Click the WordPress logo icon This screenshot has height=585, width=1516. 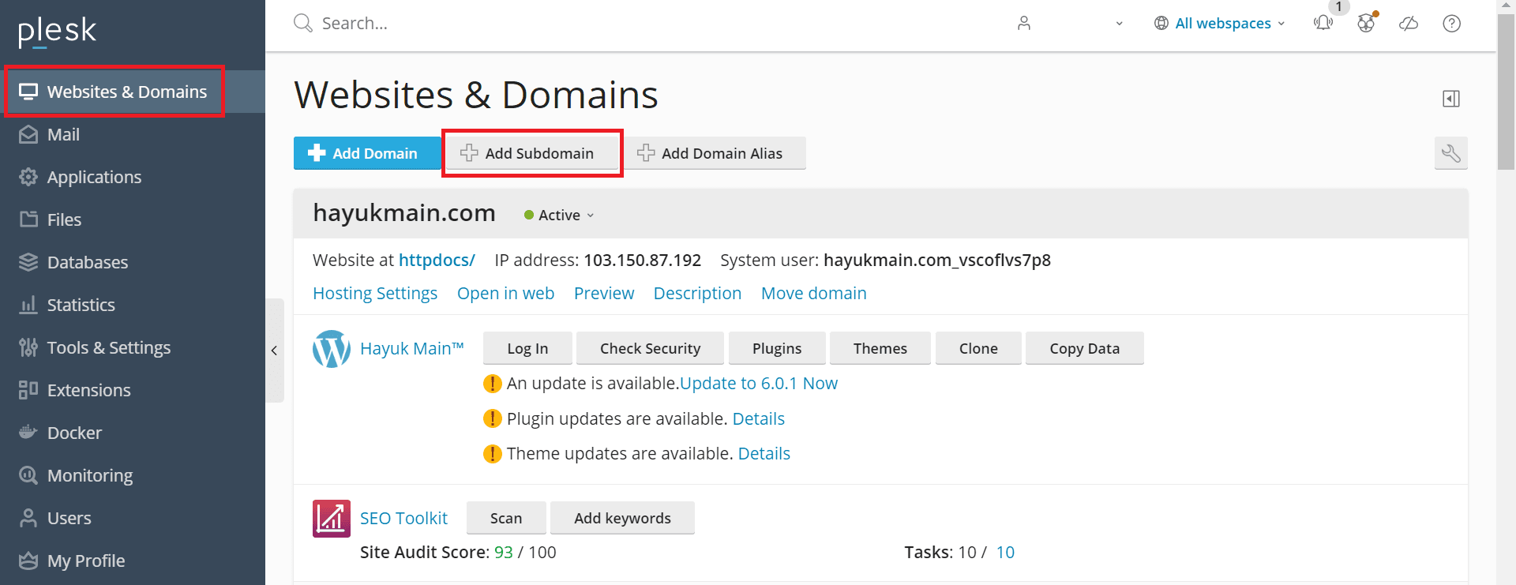click(x=332, y=349)
